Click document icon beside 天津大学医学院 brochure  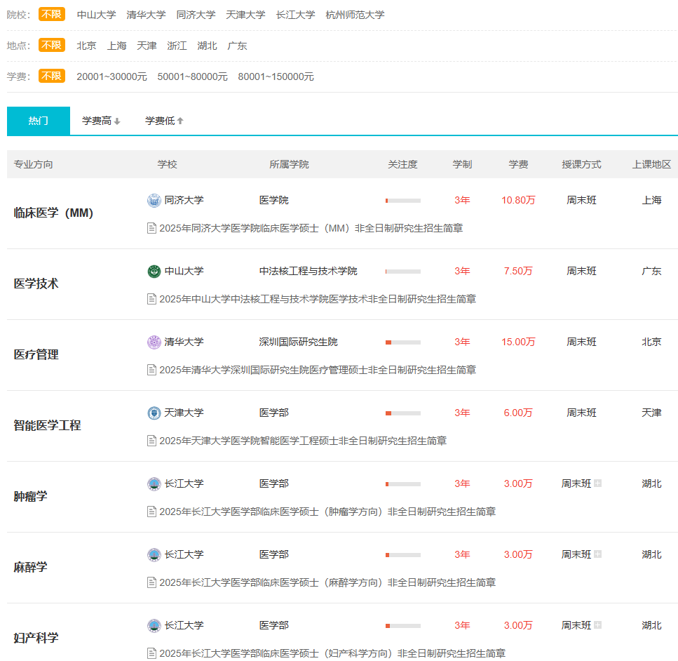[151, 441]
